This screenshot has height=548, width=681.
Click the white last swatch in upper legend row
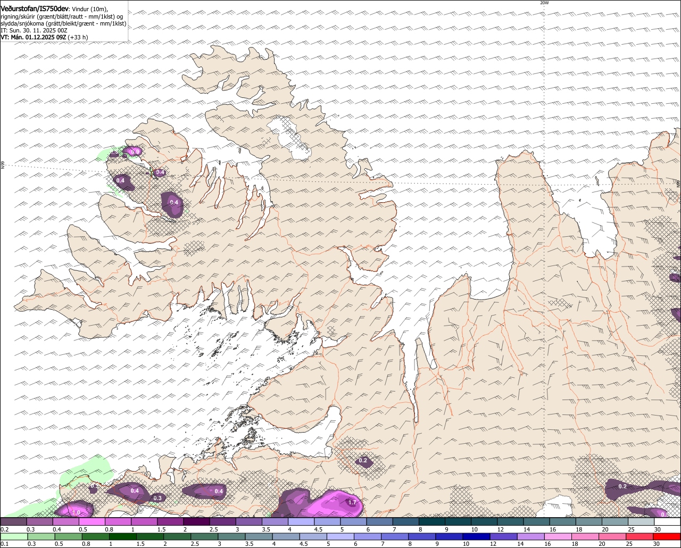click(x=667, y=522)
